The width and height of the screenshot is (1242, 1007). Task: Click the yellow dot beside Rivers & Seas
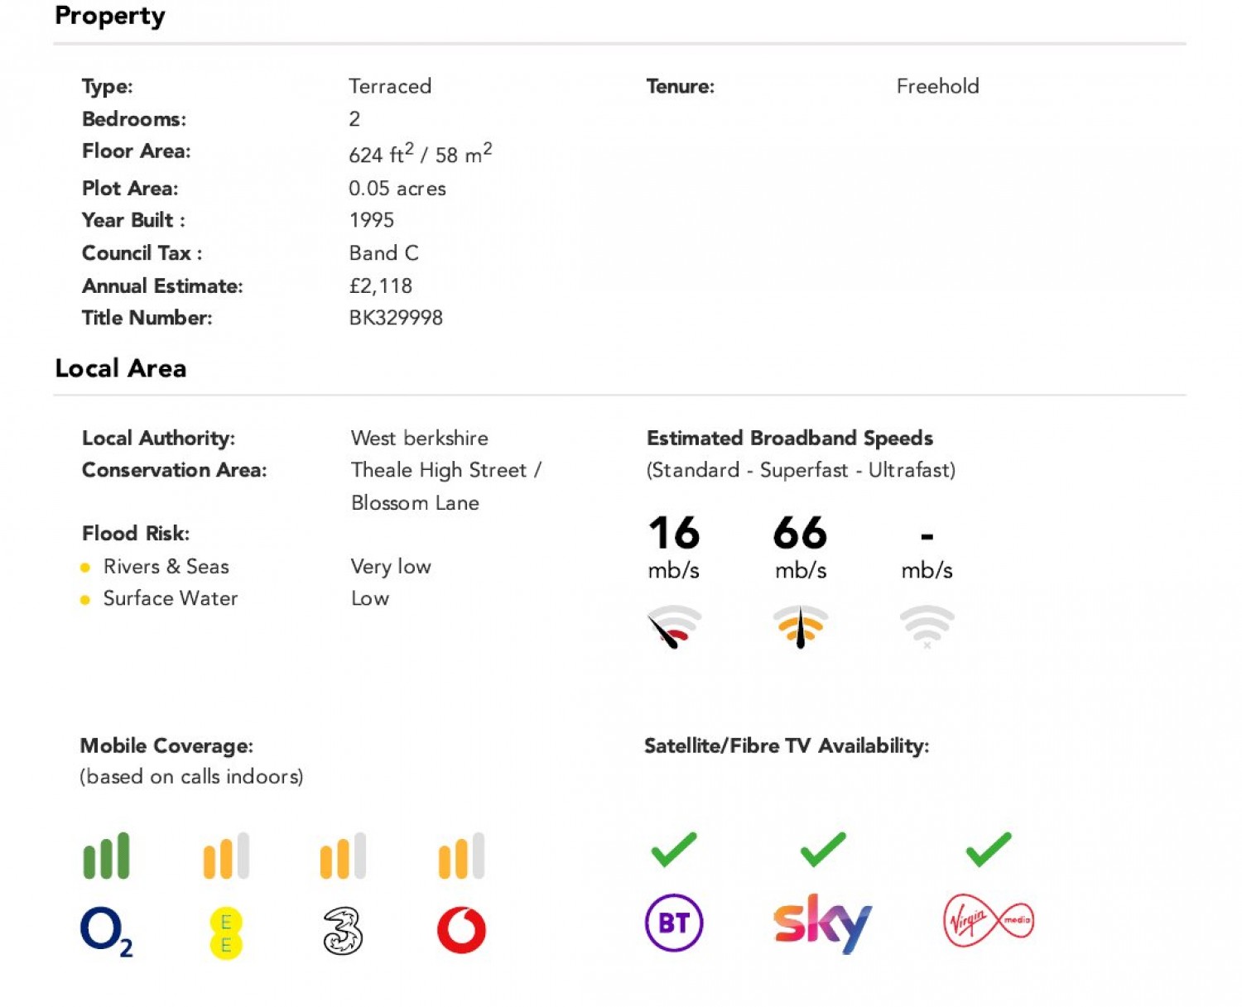point(84,568)
